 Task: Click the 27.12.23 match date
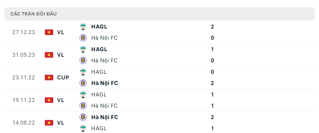pos(24,32)
